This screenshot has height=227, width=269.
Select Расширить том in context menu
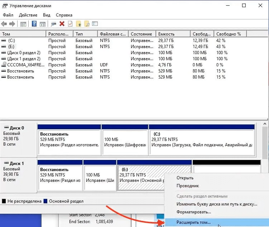pyautogui.click(x=193, y=223)
